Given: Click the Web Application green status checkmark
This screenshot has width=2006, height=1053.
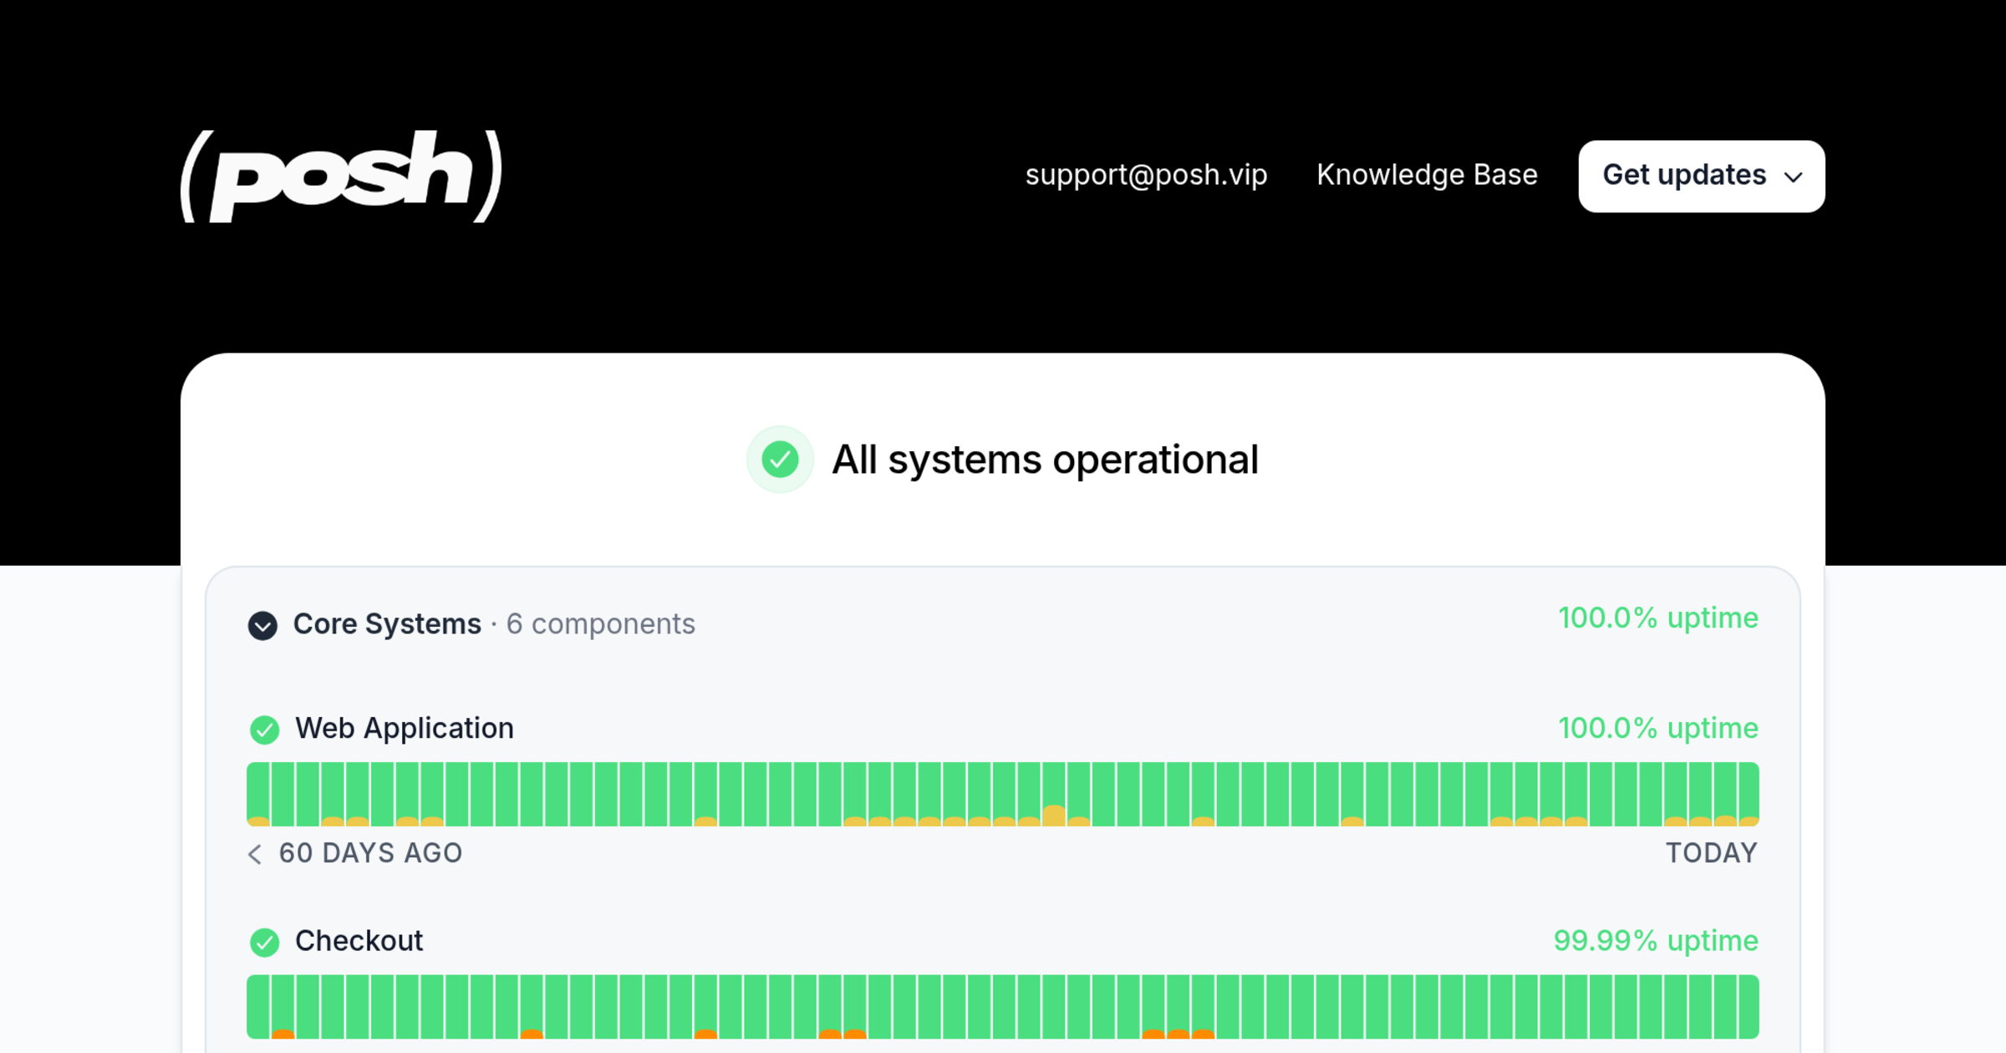Looking at the screenshot, I should click(x=265, y=730).
